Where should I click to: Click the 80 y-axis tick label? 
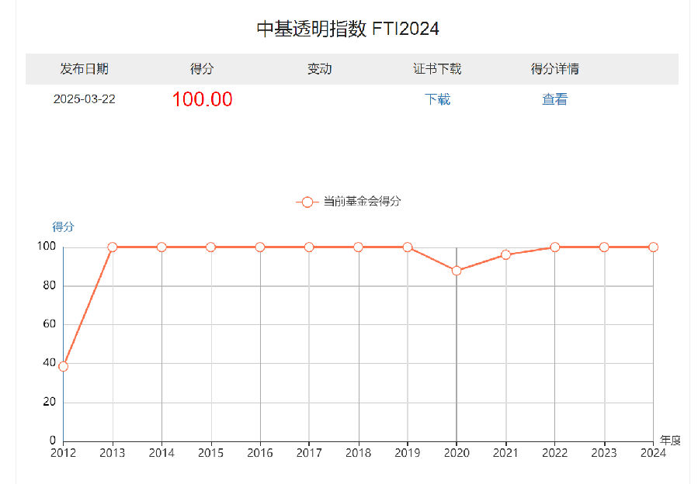(50, 285)
